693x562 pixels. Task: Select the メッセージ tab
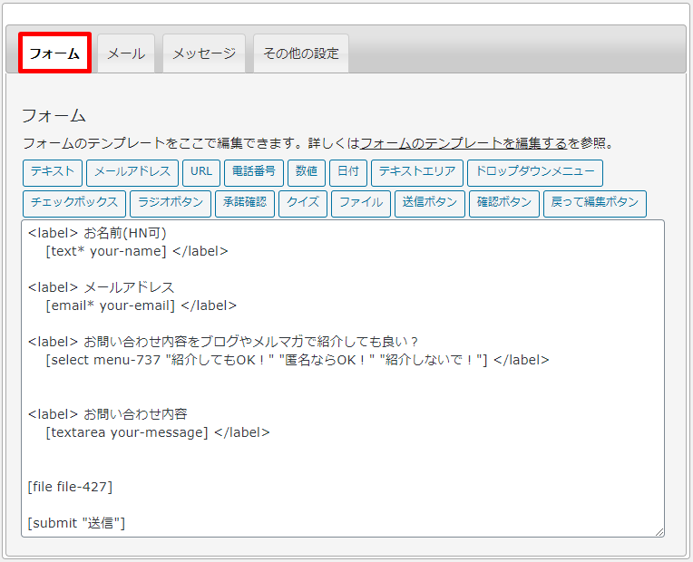(x=204, y=53)
